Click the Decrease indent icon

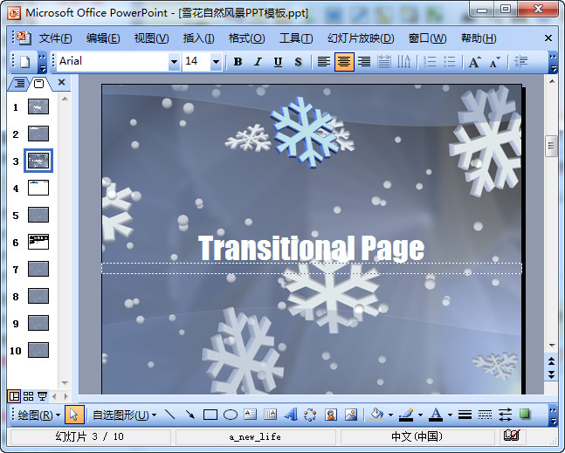click(x=520, y=62)
